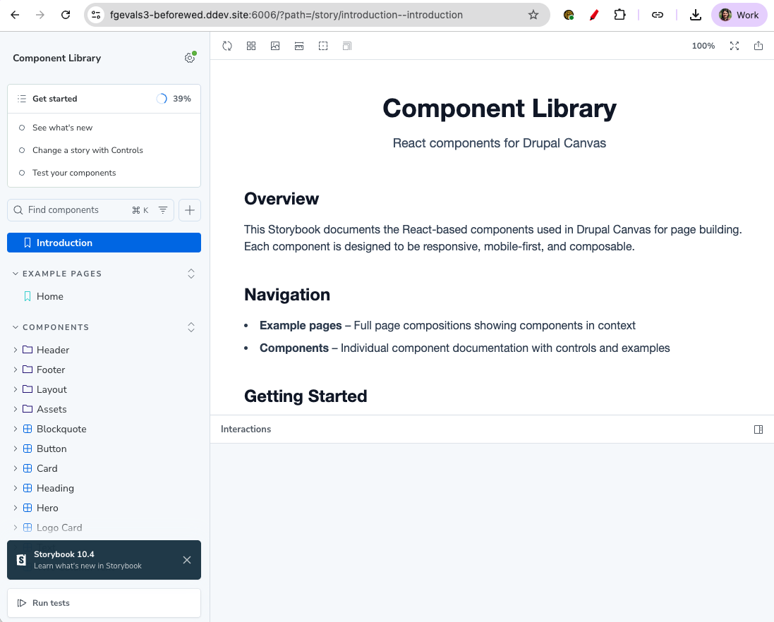Open the Work profile menu
The width and height of the screenshot is (774, 622).
tap(739, 15)
